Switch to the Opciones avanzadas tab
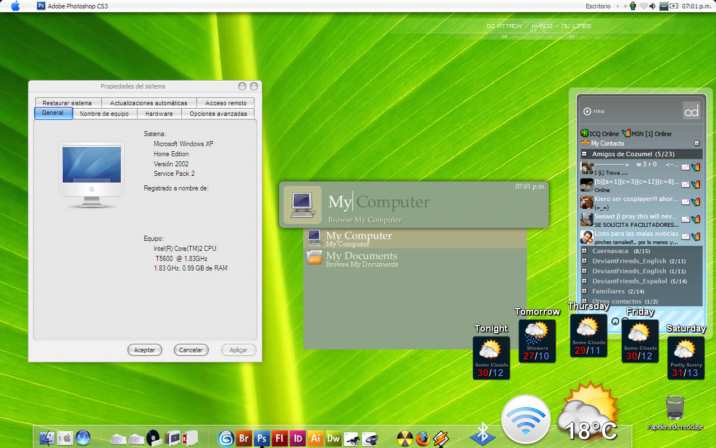Viewport: 716px width, 448px height. pyautogui.click(x=218, y=114)
